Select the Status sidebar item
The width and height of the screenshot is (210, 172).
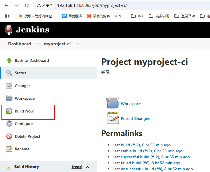pos(48,73)
